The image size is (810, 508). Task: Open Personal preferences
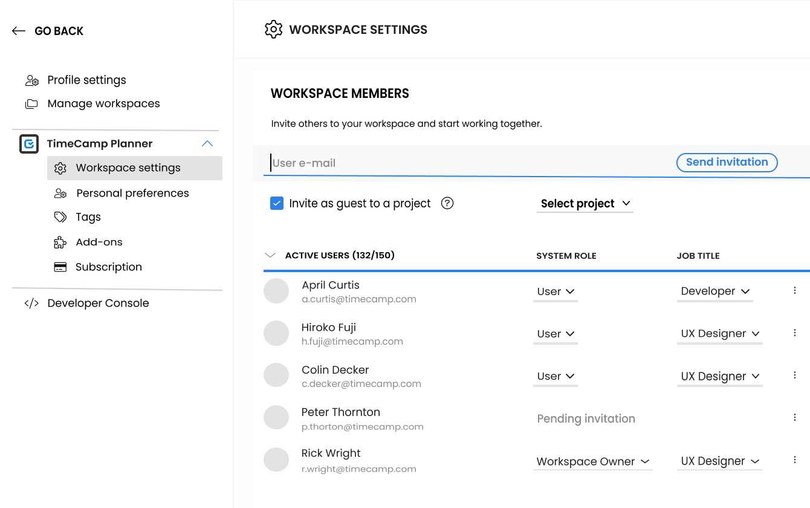[x=133, y=194]
